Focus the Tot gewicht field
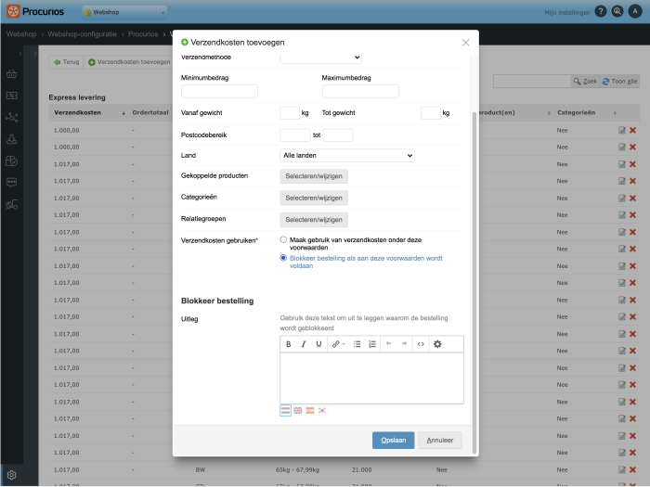Viewport: 650px width, 487px height. click(431, 113)
